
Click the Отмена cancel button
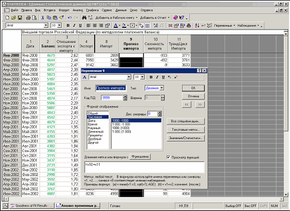coord(193,96)
